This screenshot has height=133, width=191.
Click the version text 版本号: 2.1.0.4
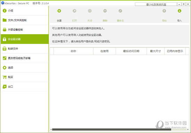(41, 3)
